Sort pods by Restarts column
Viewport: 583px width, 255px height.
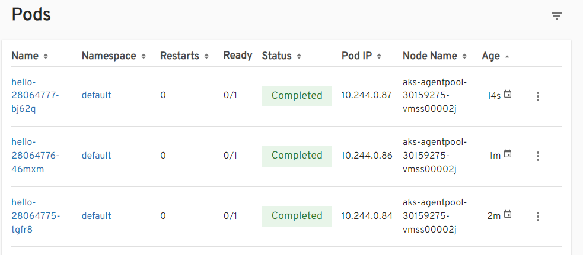coord(184,56)
